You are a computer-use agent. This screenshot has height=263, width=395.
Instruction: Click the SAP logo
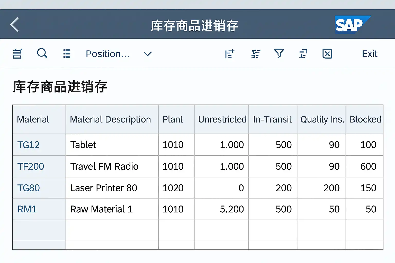(352, 25)
